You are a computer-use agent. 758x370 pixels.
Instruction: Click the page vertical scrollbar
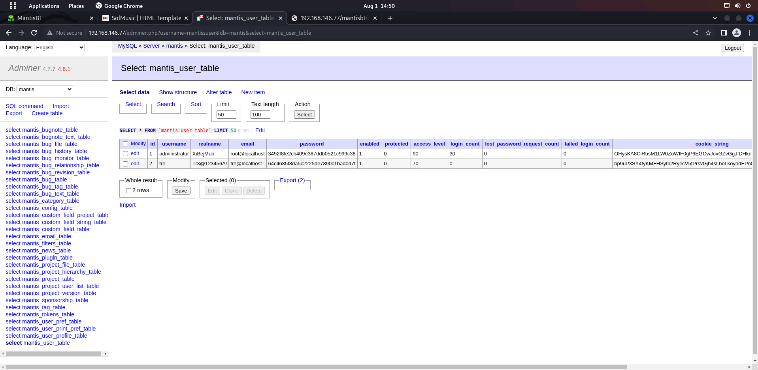point(755,201)
